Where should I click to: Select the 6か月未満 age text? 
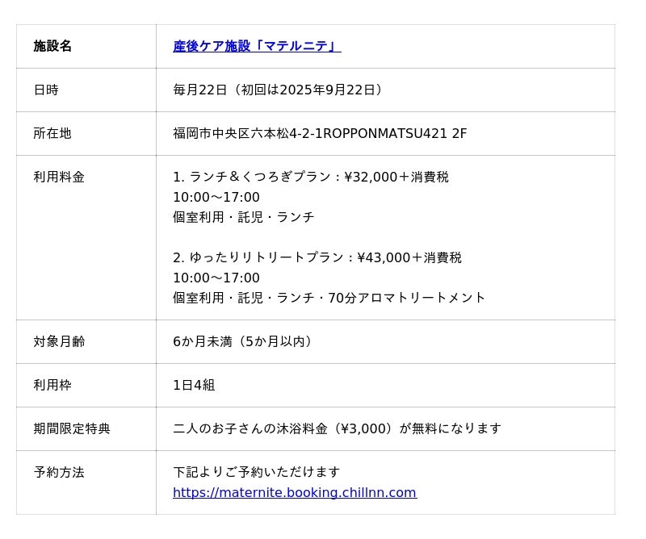click(241, 342)
